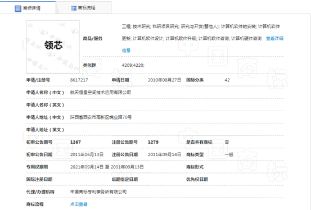Click the 商标形式 label
This screenshot has height=210, width=311.
pos(195,167)
